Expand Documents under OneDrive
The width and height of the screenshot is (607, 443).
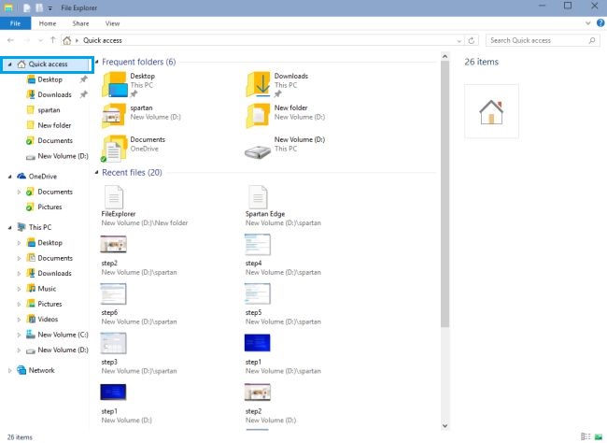(19, 192)
